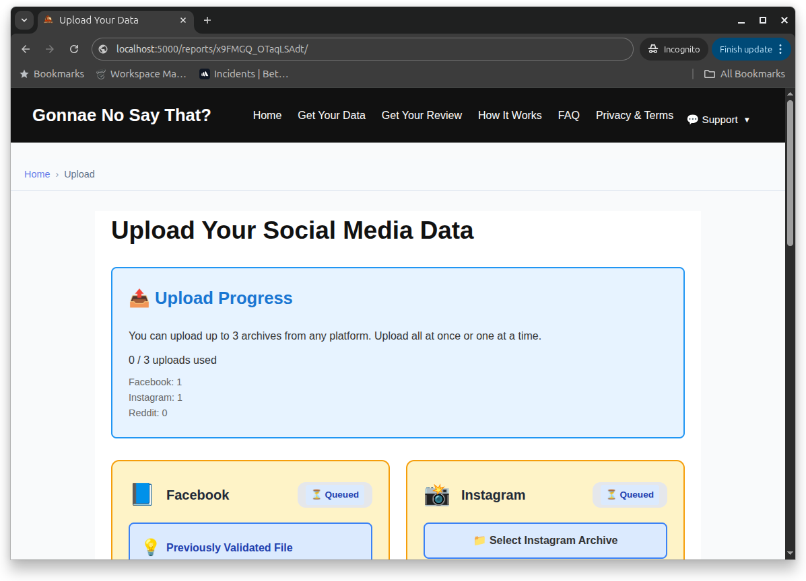Click the Finish update button
806x581 pixels.
tap(745, 49)
